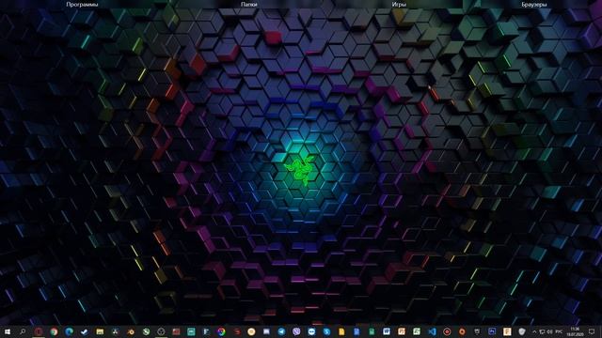Launch TeamViewer from the taskbar
The image size is (602, 338).
point(311,331)
